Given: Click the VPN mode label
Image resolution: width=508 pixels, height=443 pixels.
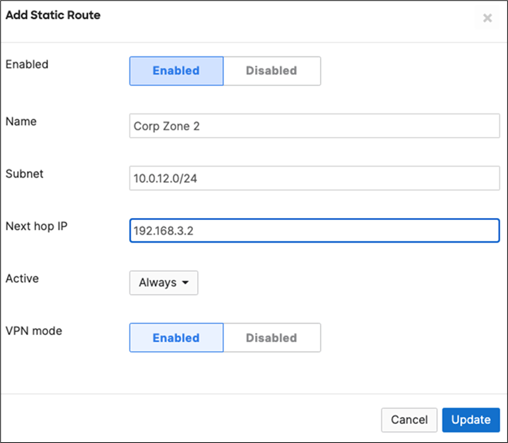Looking at the screenshot, I should tap(34, 331).
